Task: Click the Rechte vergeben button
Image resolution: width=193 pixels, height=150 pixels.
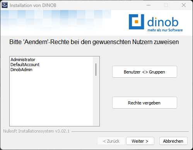Action: click(x=145, y=103)
